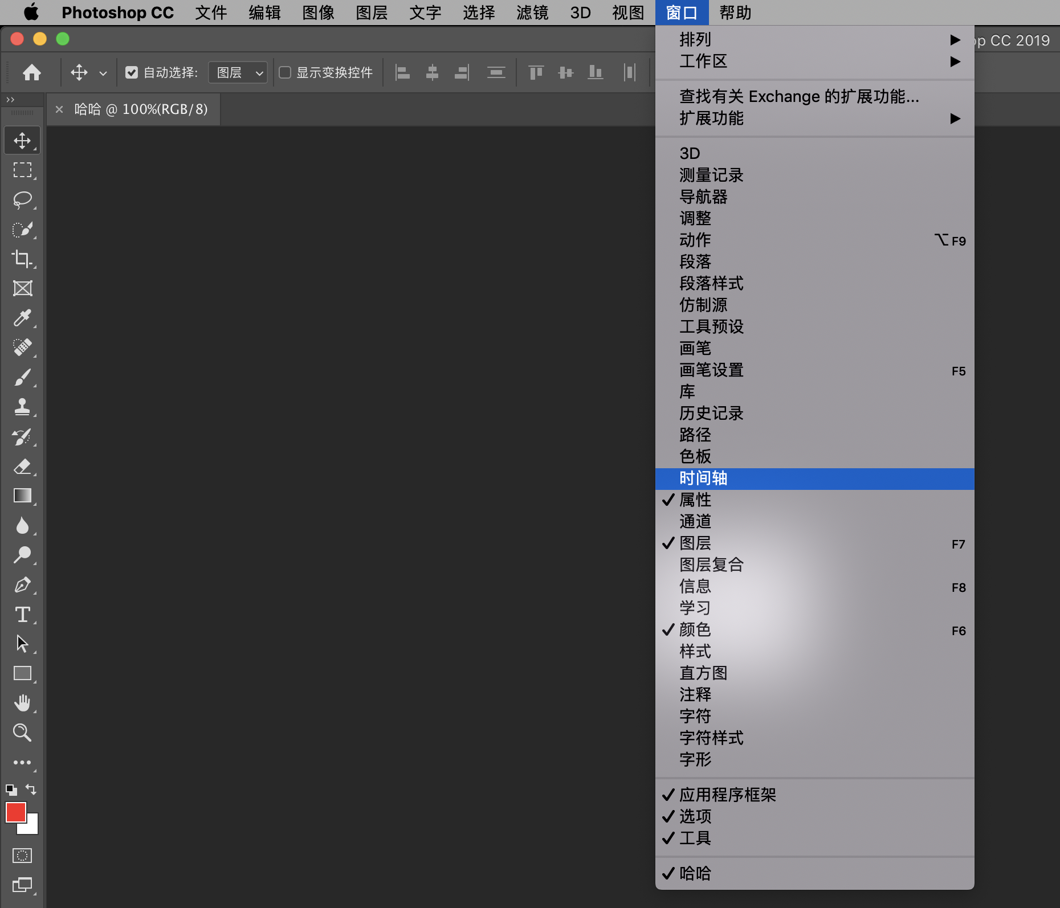Toggle the 图层 panel in 窗口 menu
Image resolution: width=1060 pixels, height=908 pixels.
click(x=815, y=543)
